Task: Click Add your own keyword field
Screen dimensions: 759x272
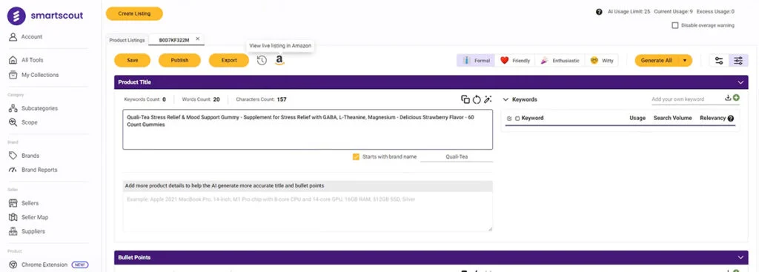Action: tap(686, 99)
